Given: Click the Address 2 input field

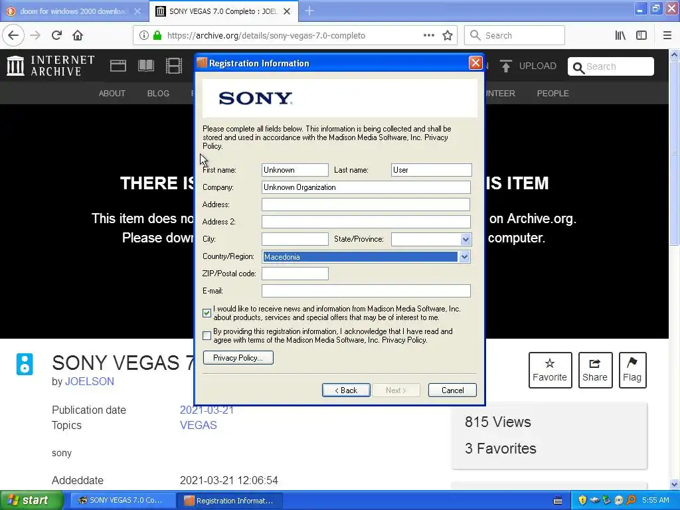Looking at the screenshot, I should click(366, 222).
